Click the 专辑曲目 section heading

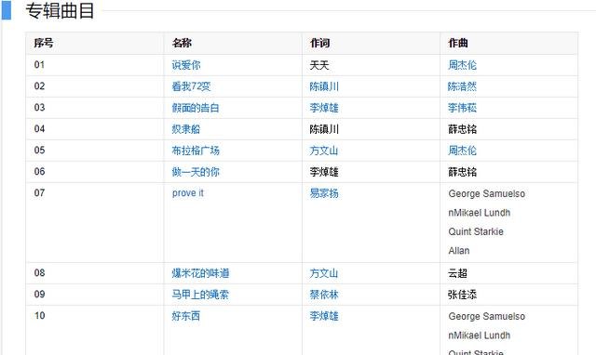pyautogui.click(x=60, y=10)
